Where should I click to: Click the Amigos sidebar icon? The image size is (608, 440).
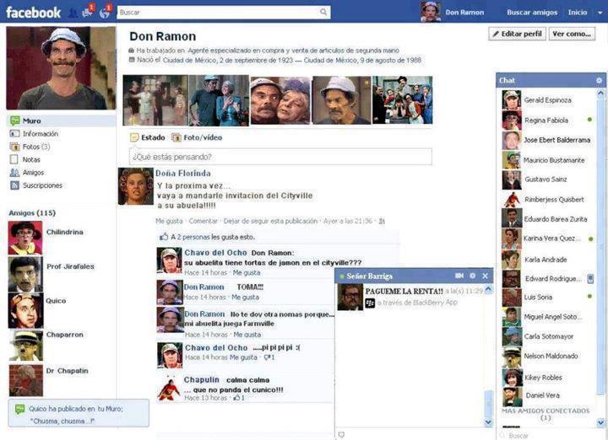[14, 173]
